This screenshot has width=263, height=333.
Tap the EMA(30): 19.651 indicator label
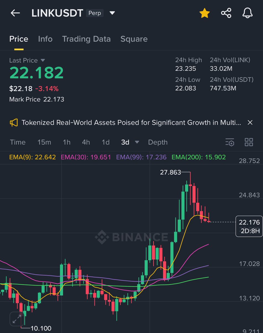[x=86, y=157]
